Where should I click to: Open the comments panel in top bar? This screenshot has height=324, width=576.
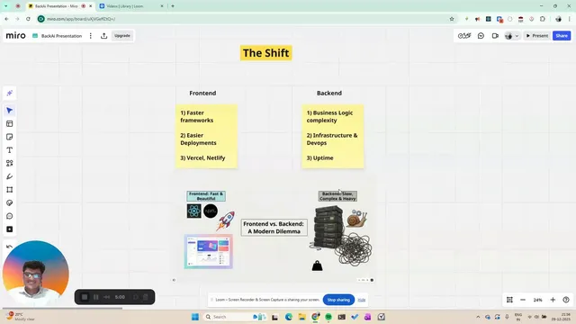[481, 36]
